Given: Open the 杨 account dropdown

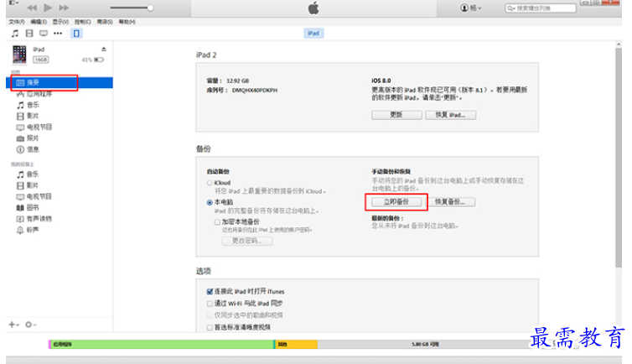Looking at the screenshot, I should [471, 8].
